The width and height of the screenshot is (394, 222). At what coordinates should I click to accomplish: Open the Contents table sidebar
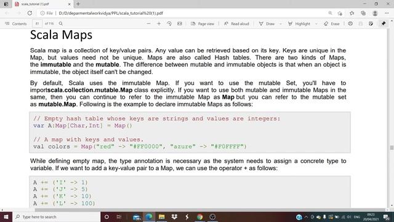(x=16, y=23)
